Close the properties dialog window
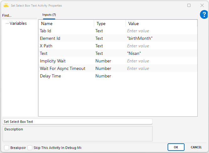Viewport: 209px width, 153px height. (x=202, y=5)
